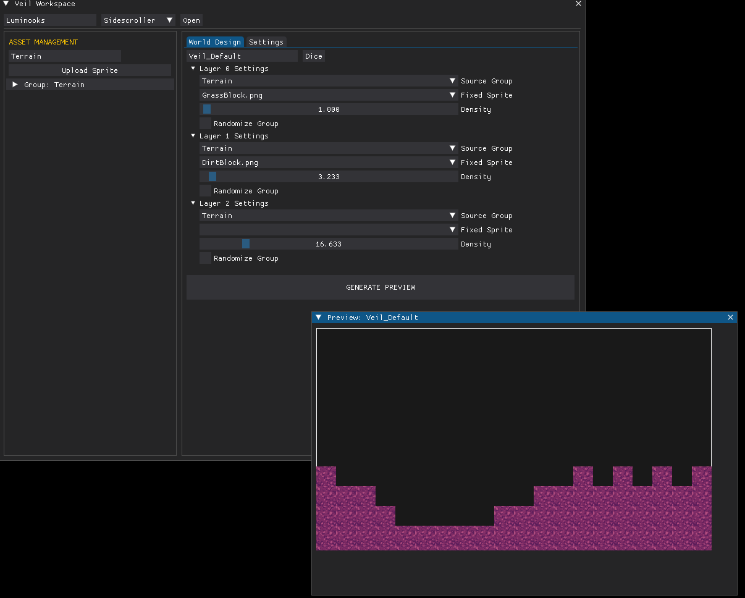
Task: Select the World Design tab
Action: pyautogui.click(x=215, y=42)
